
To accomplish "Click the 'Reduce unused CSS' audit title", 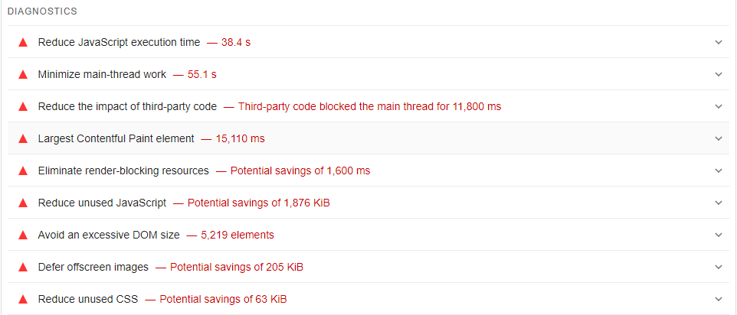I will pyautogui.click(x=88, y=299).
